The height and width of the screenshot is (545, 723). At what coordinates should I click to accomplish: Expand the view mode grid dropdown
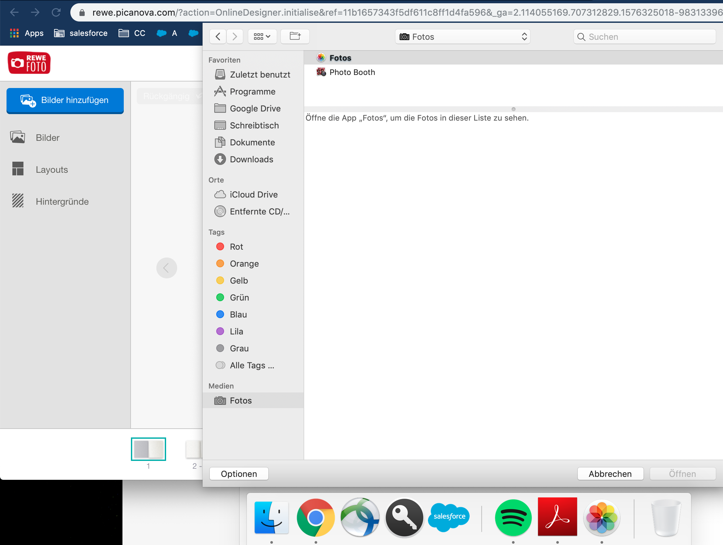click(262, 36)
